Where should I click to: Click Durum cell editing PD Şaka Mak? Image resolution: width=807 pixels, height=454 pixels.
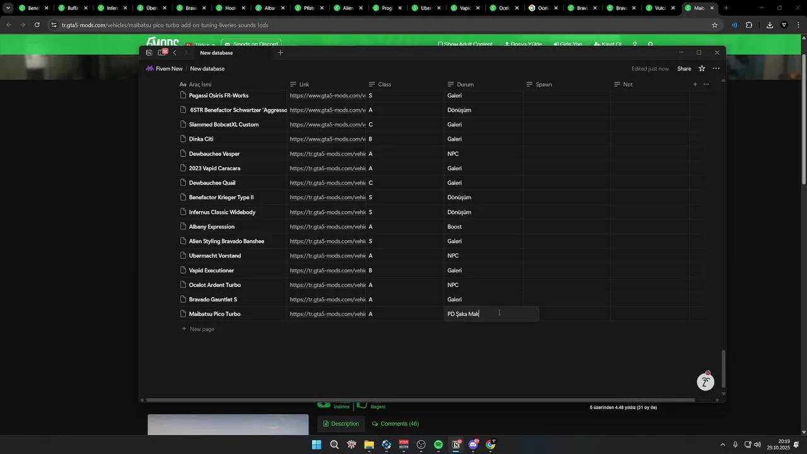(x=492, y=314)
